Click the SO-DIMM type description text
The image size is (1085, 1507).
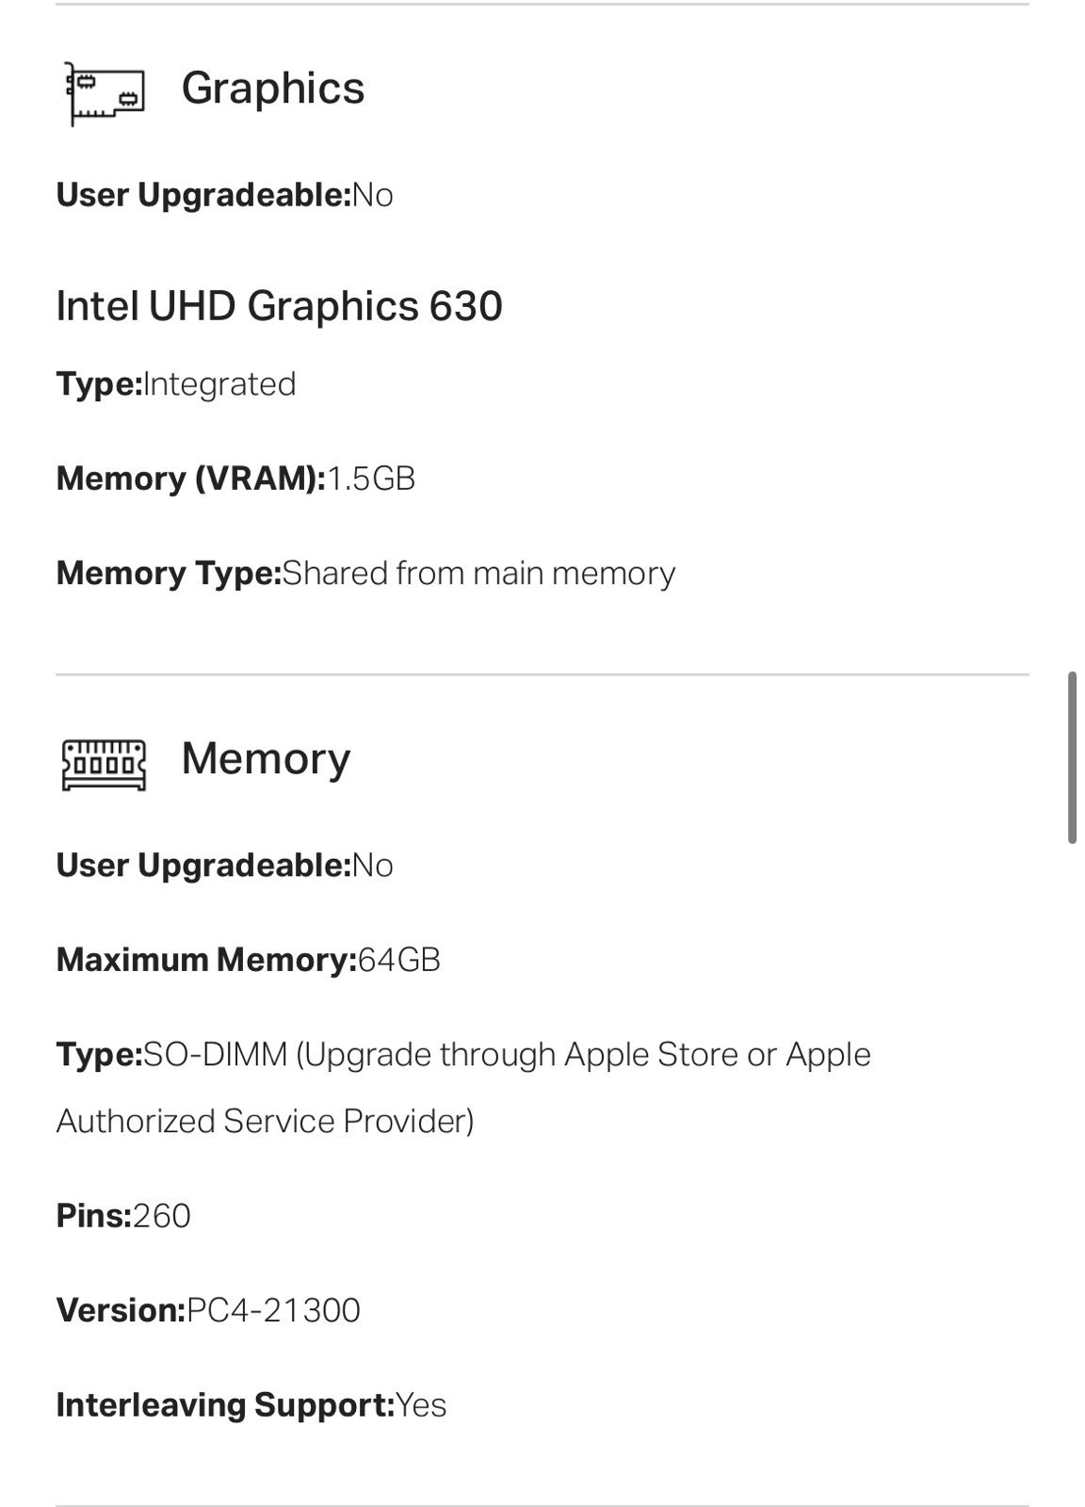[x=507, y=1055]
